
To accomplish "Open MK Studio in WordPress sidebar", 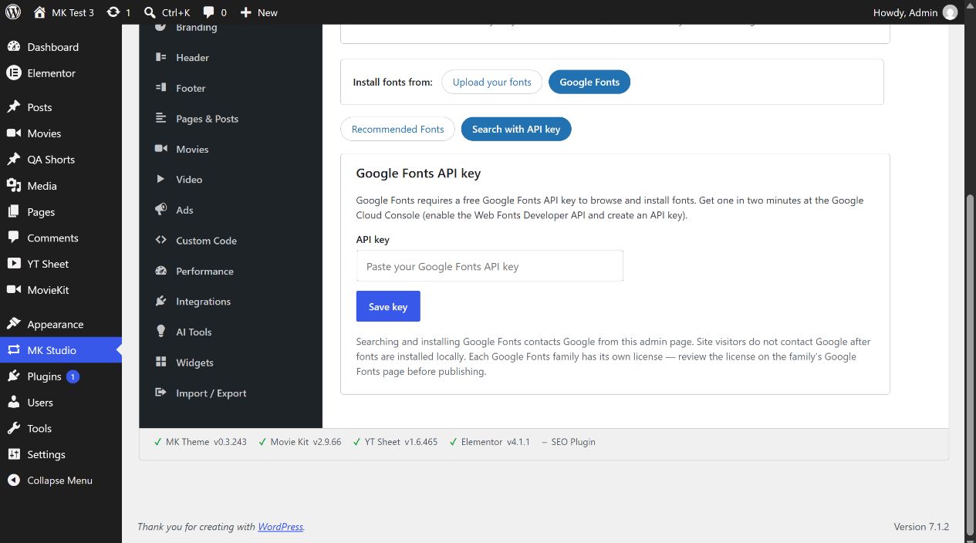I will point(61,350).
